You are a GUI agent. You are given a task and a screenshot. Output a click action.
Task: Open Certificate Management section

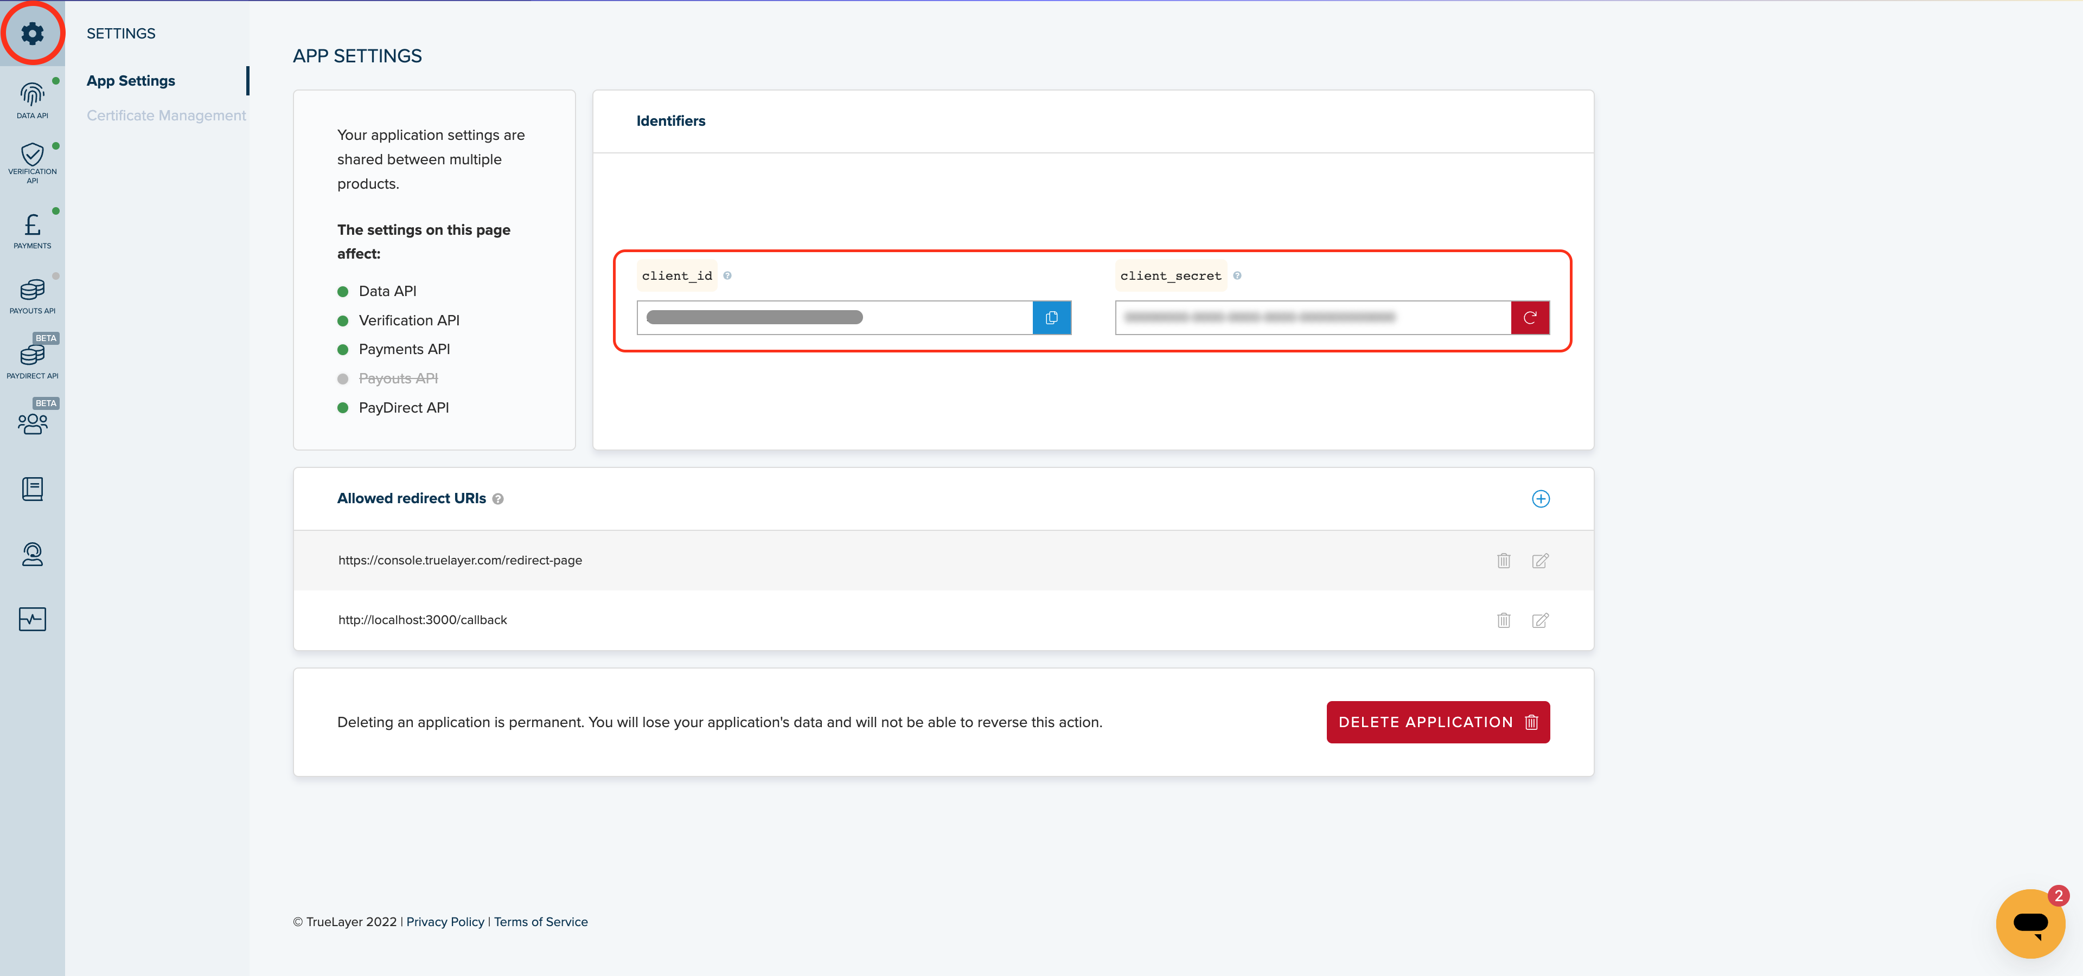[166, 115]
